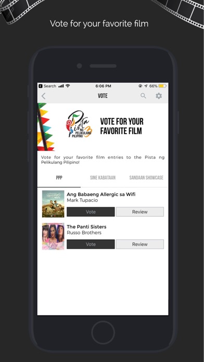Review Ang Babaeng Allergic sa Wifi
The image size is (204, 362).
coord(140,212)
